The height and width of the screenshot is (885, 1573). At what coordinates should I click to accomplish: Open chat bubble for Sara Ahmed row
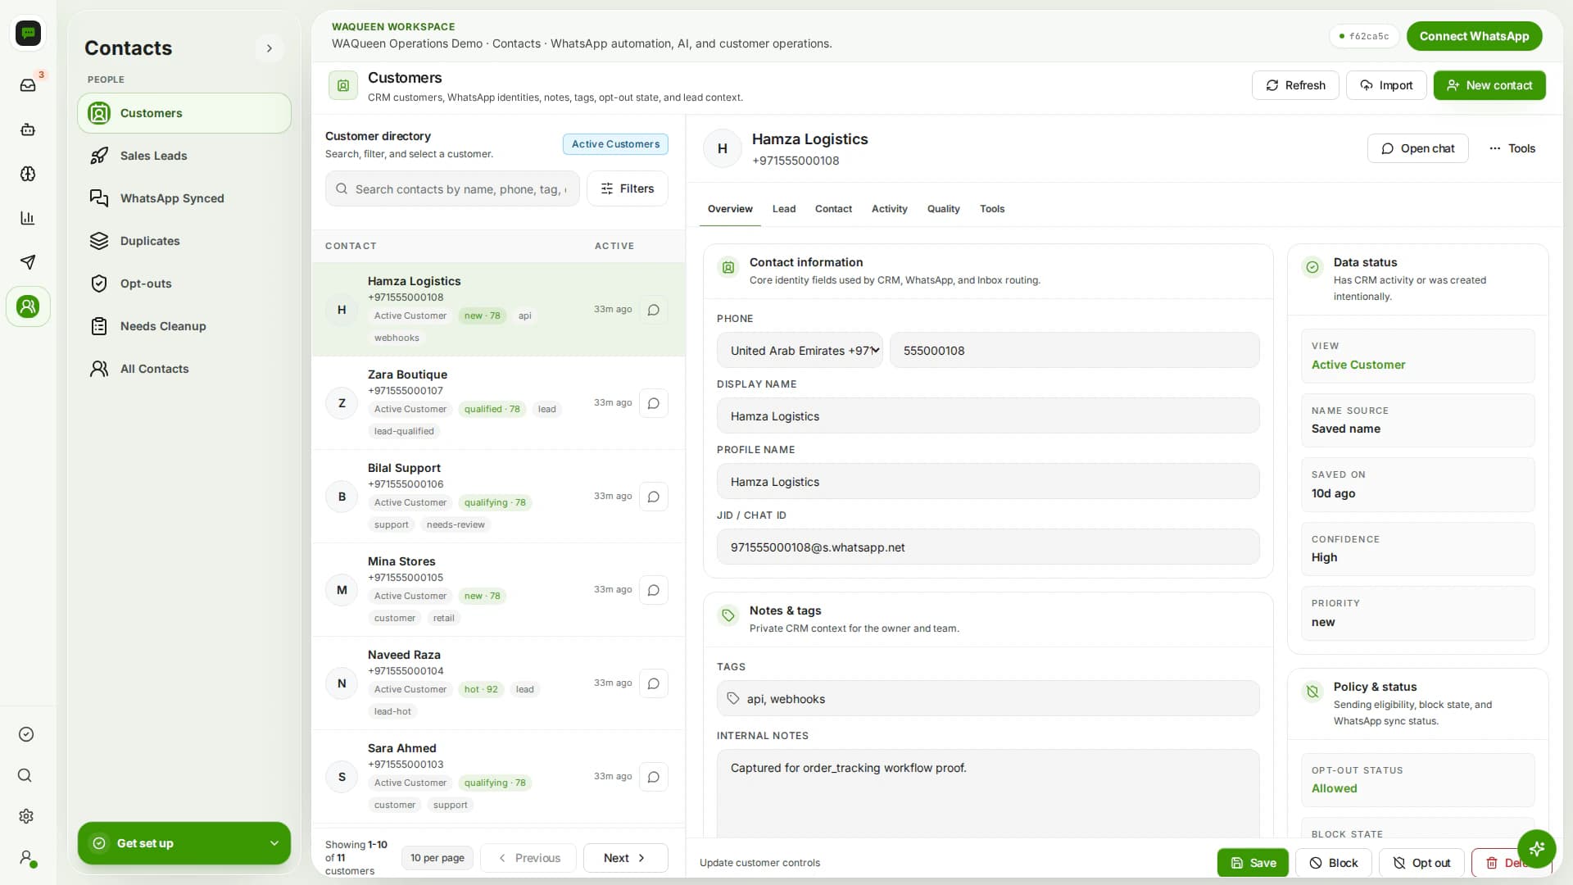(653, 777)
